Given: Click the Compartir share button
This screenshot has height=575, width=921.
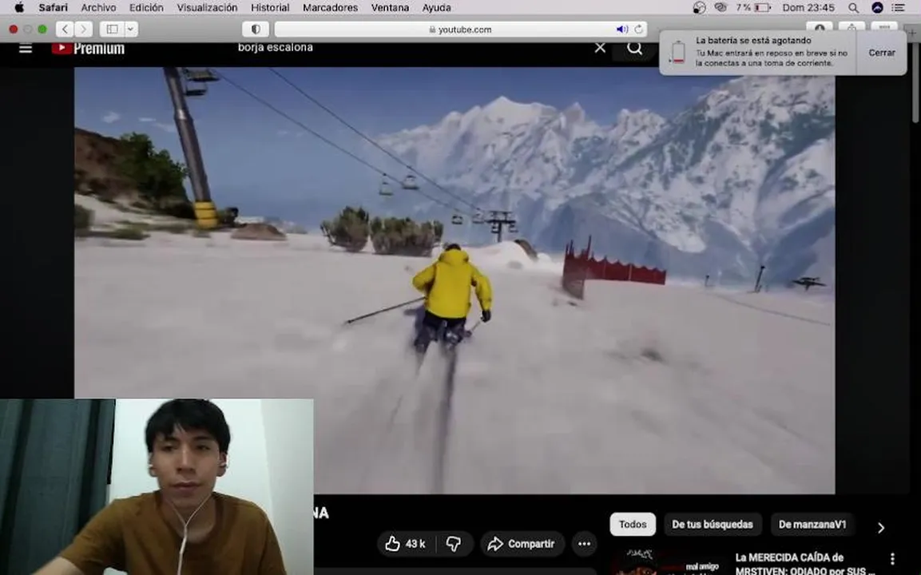Looking at the screenshot, I should 522,544.
